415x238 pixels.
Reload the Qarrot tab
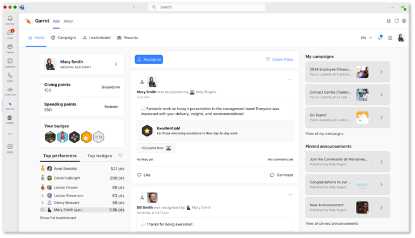[396, 21]
